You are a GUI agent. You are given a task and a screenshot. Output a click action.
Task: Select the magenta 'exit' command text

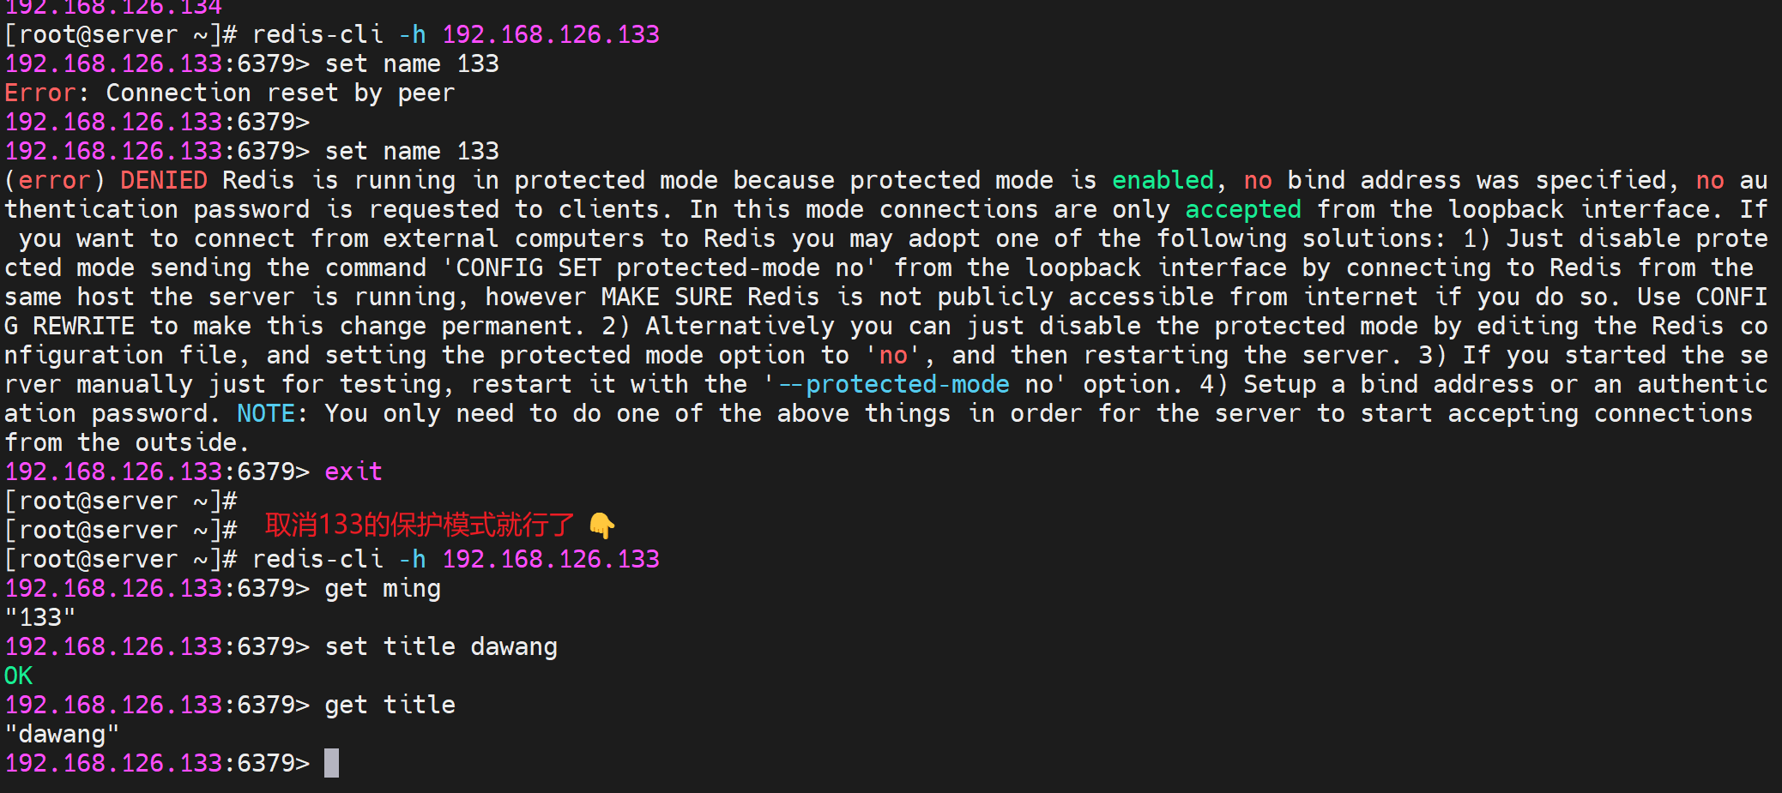pos(353,472)
